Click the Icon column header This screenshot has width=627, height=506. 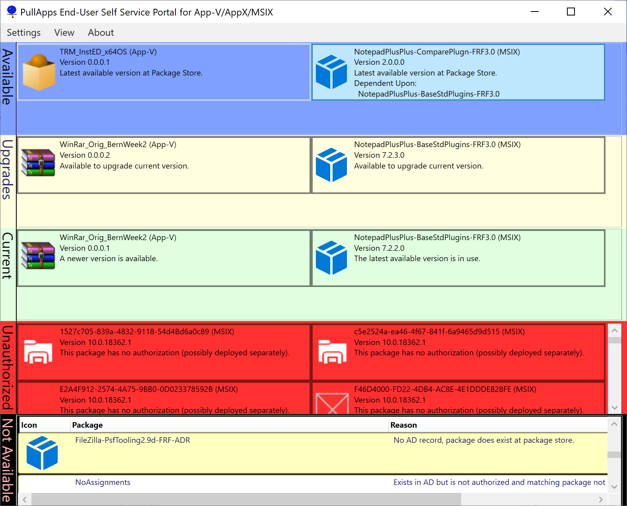coord(44,425)
